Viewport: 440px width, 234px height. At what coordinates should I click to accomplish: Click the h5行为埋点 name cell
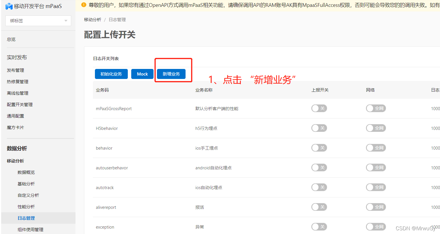[x=206, y=128]
